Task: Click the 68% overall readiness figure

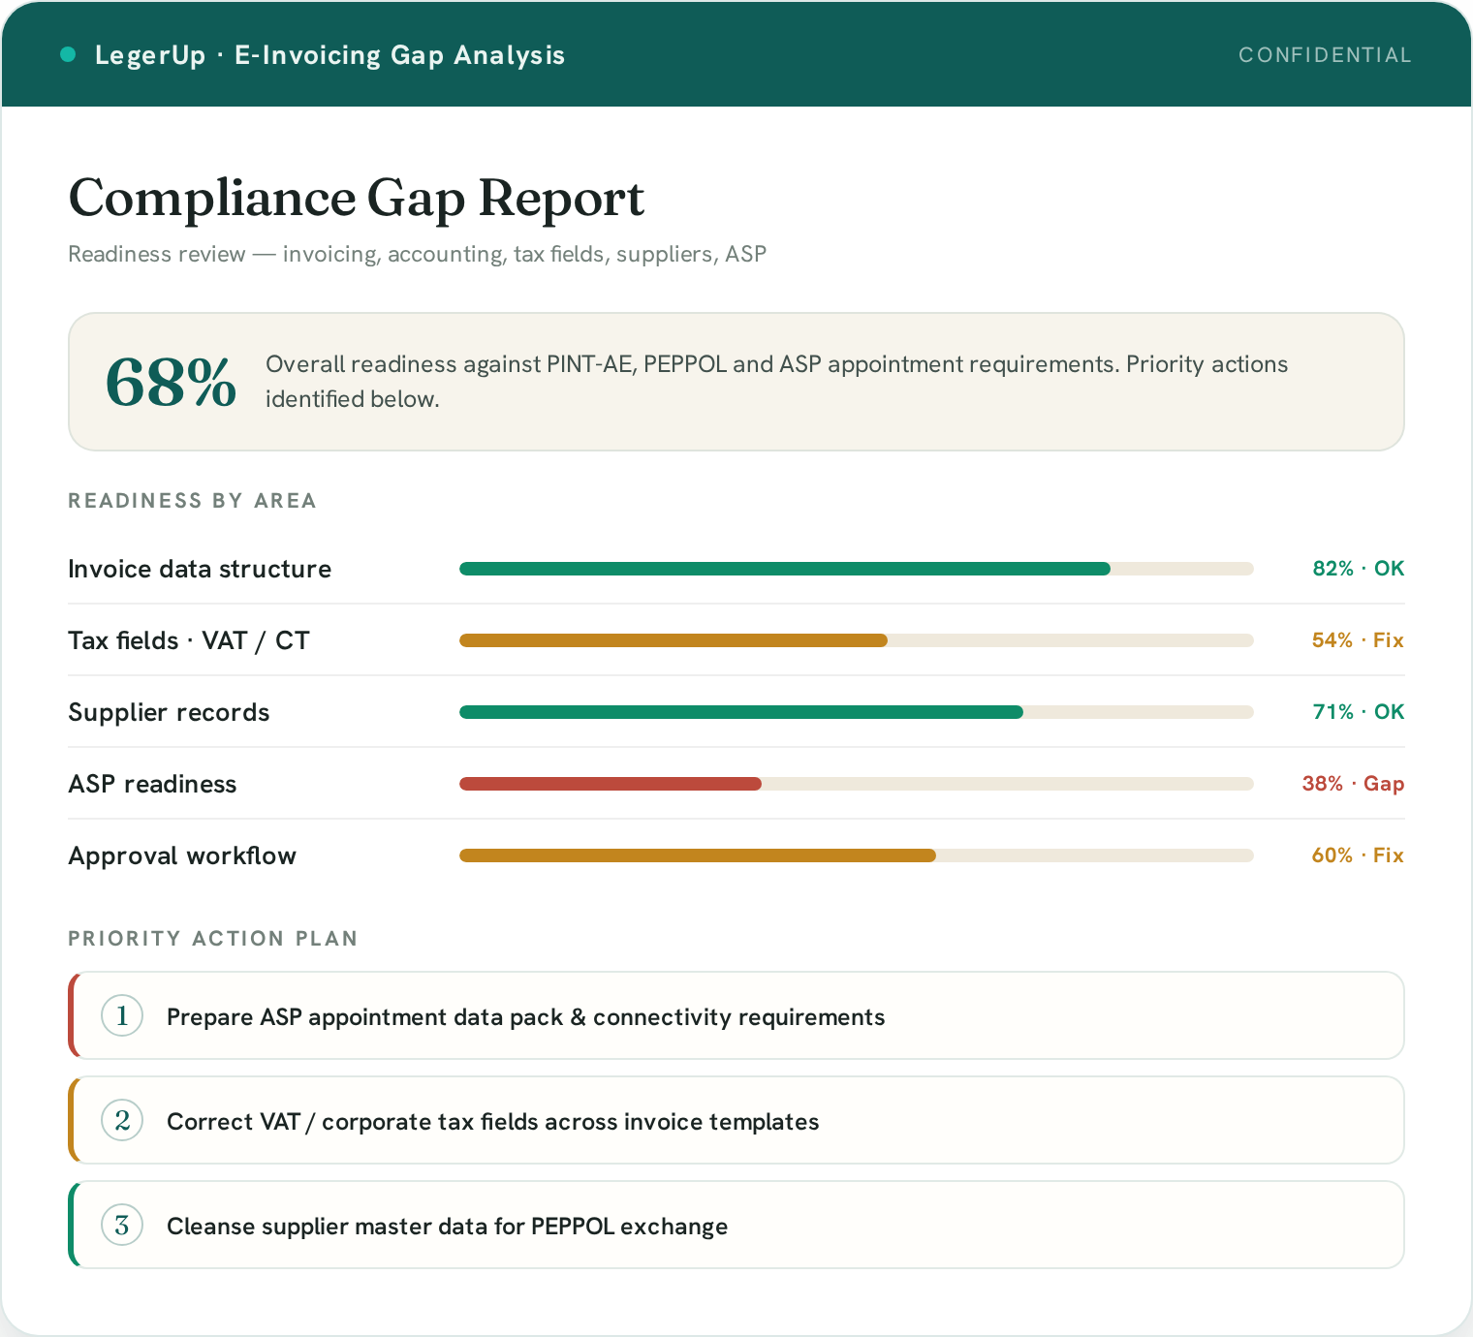Action: 171,382
